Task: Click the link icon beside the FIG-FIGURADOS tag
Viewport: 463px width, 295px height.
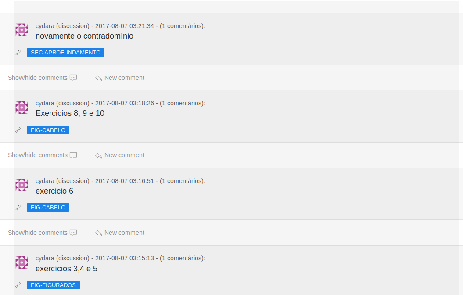Action: [x=18, y=285]
